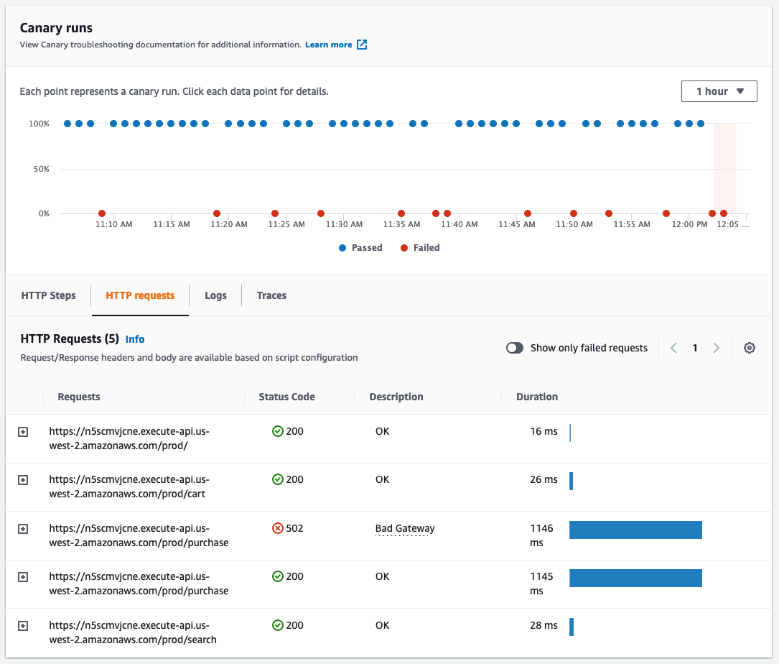Image resolution: width=779 pixels, height=664 pixels.
Task: Expand details for the first /prod/ request
Action: point(22,430)
